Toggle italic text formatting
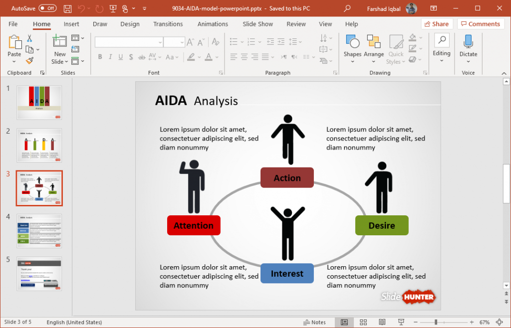 (x=110, y=58)
